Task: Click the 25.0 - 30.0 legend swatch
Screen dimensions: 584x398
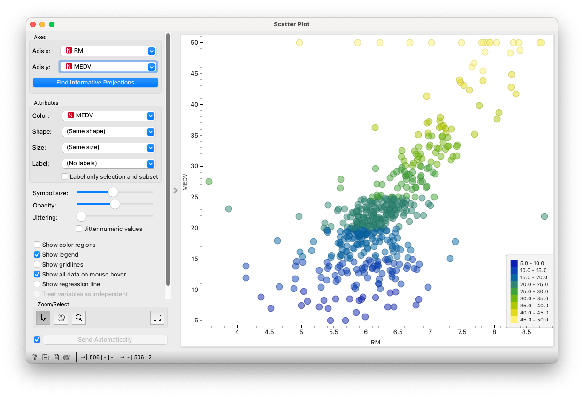Action: 514,291
